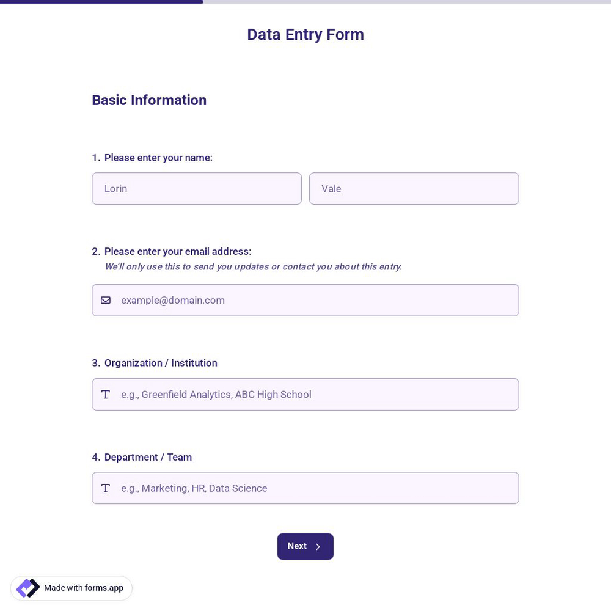Click the Basic Information heading
The width and height of the screenshot is (611, 611).
point(149,100)
